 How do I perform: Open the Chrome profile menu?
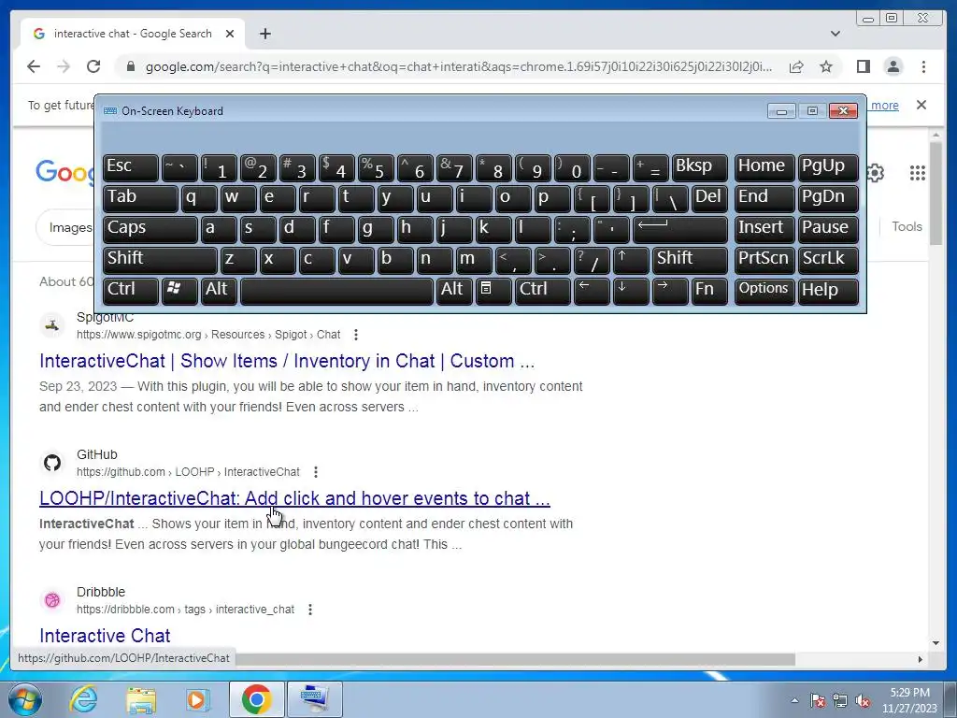(x=893, y=66)
